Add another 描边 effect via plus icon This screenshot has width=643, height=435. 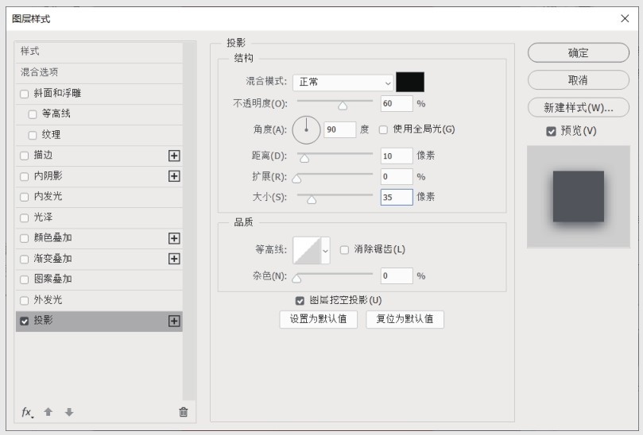(x=174, y=156)
